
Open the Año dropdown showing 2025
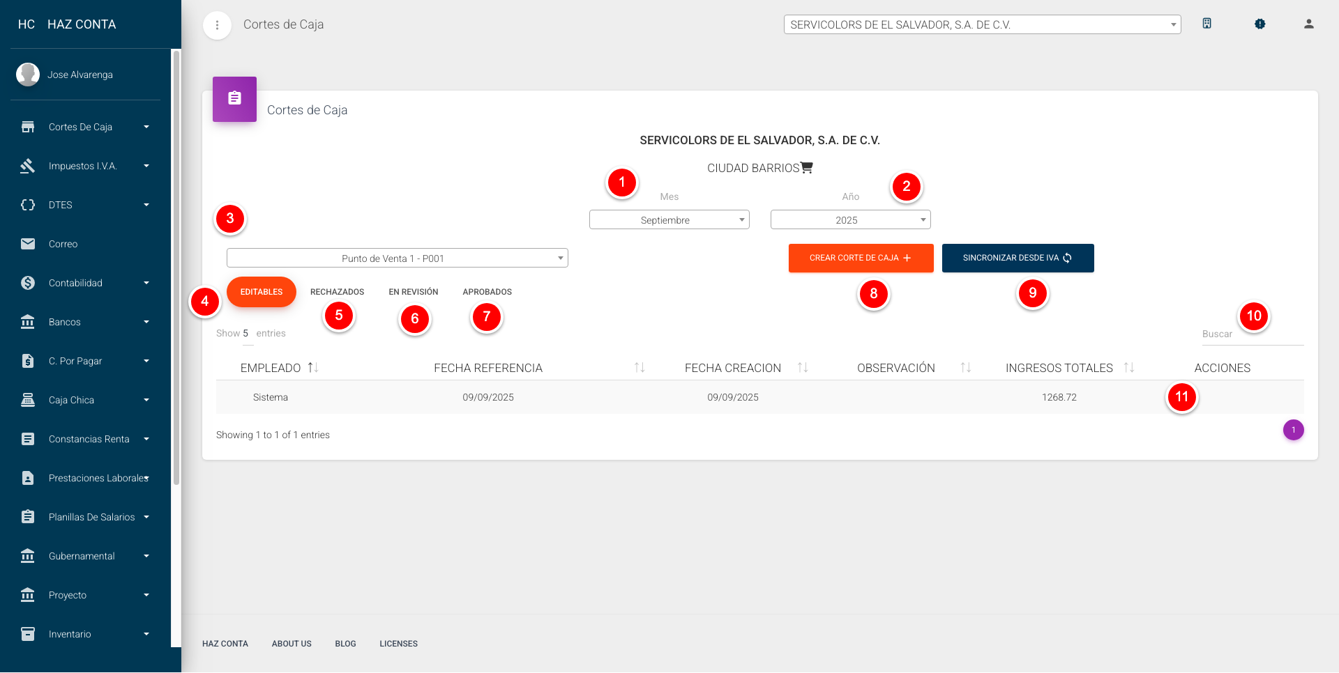coord(850,220)
